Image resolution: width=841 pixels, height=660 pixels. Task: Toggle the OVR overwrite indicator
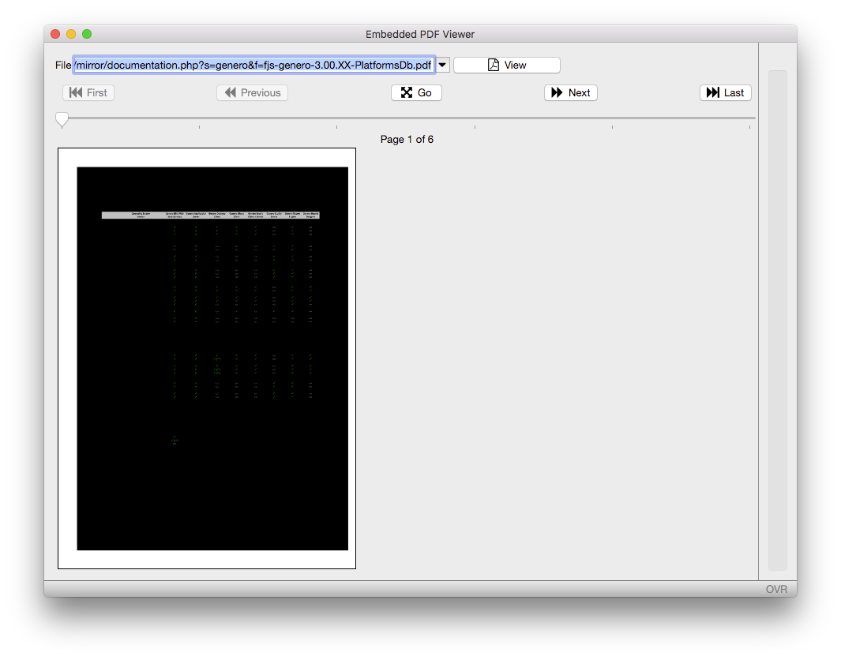(776, 588)
